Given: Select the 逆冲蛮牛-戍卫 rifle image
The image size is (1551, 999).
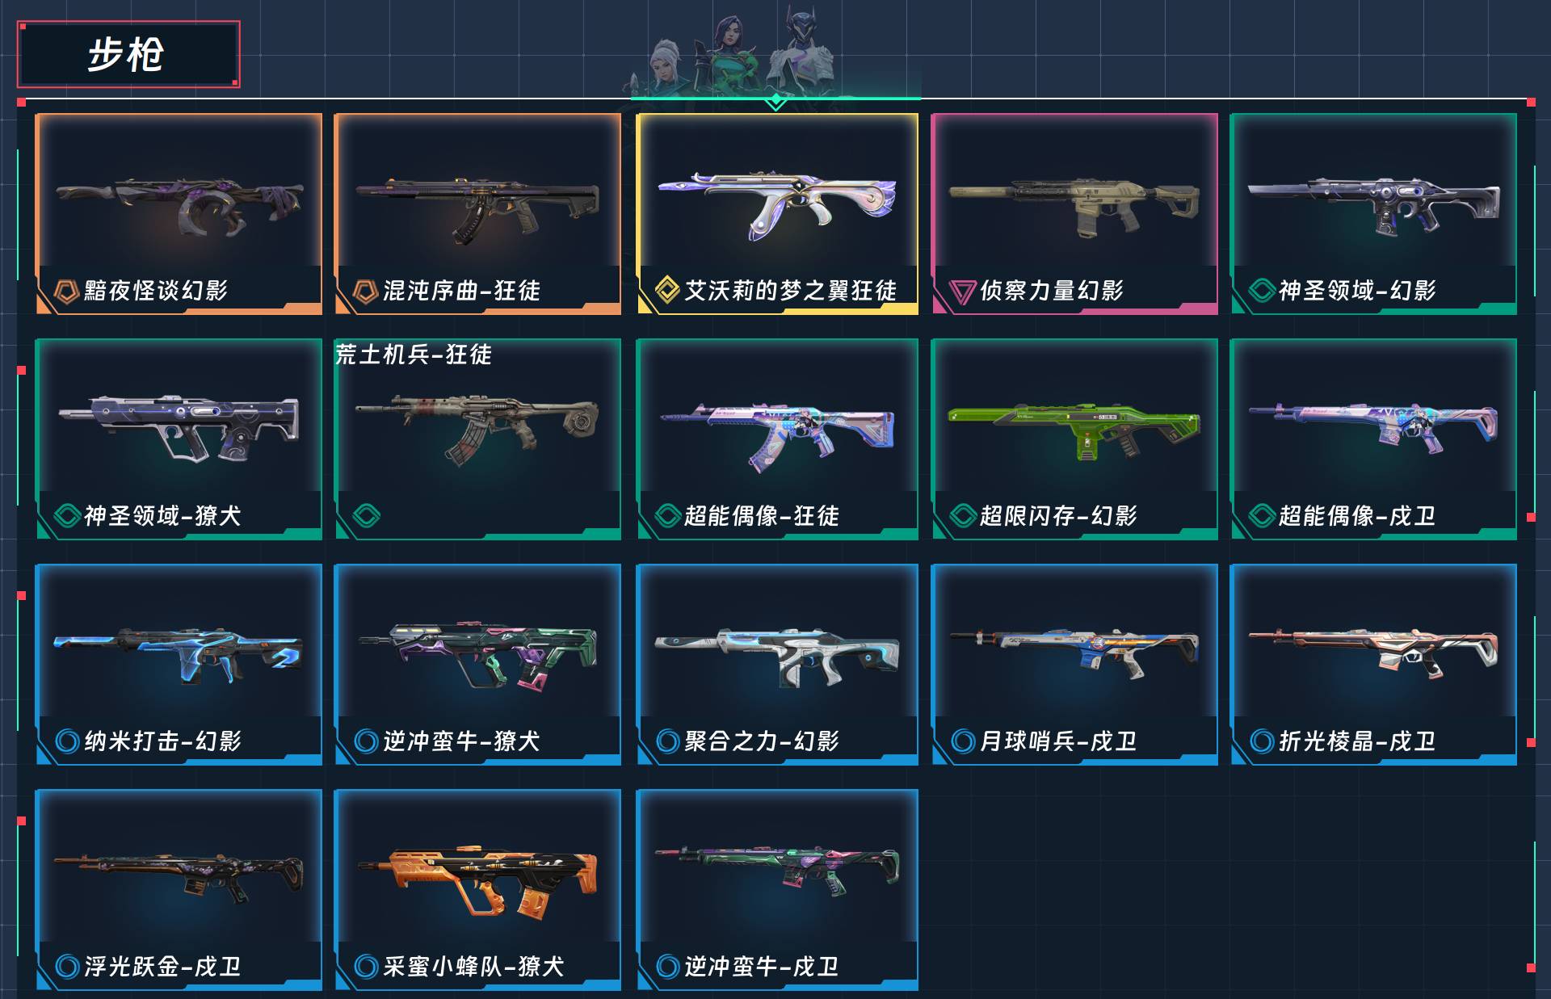Looking at the screenshot, I should point(776,872).
